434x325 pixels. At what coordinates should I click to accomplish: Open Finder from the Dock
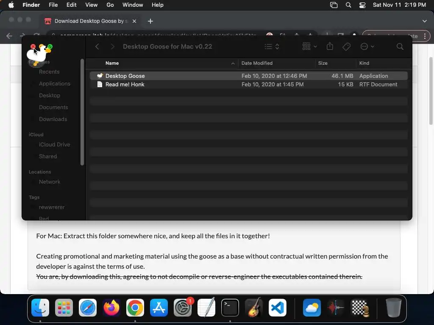pyautogui.click(x=40, y=308)
